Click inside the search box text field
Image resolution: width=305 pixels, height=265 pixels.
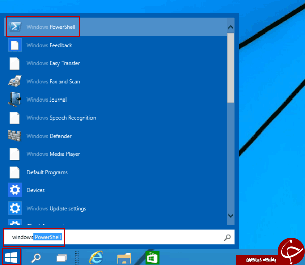coord(119,237)
